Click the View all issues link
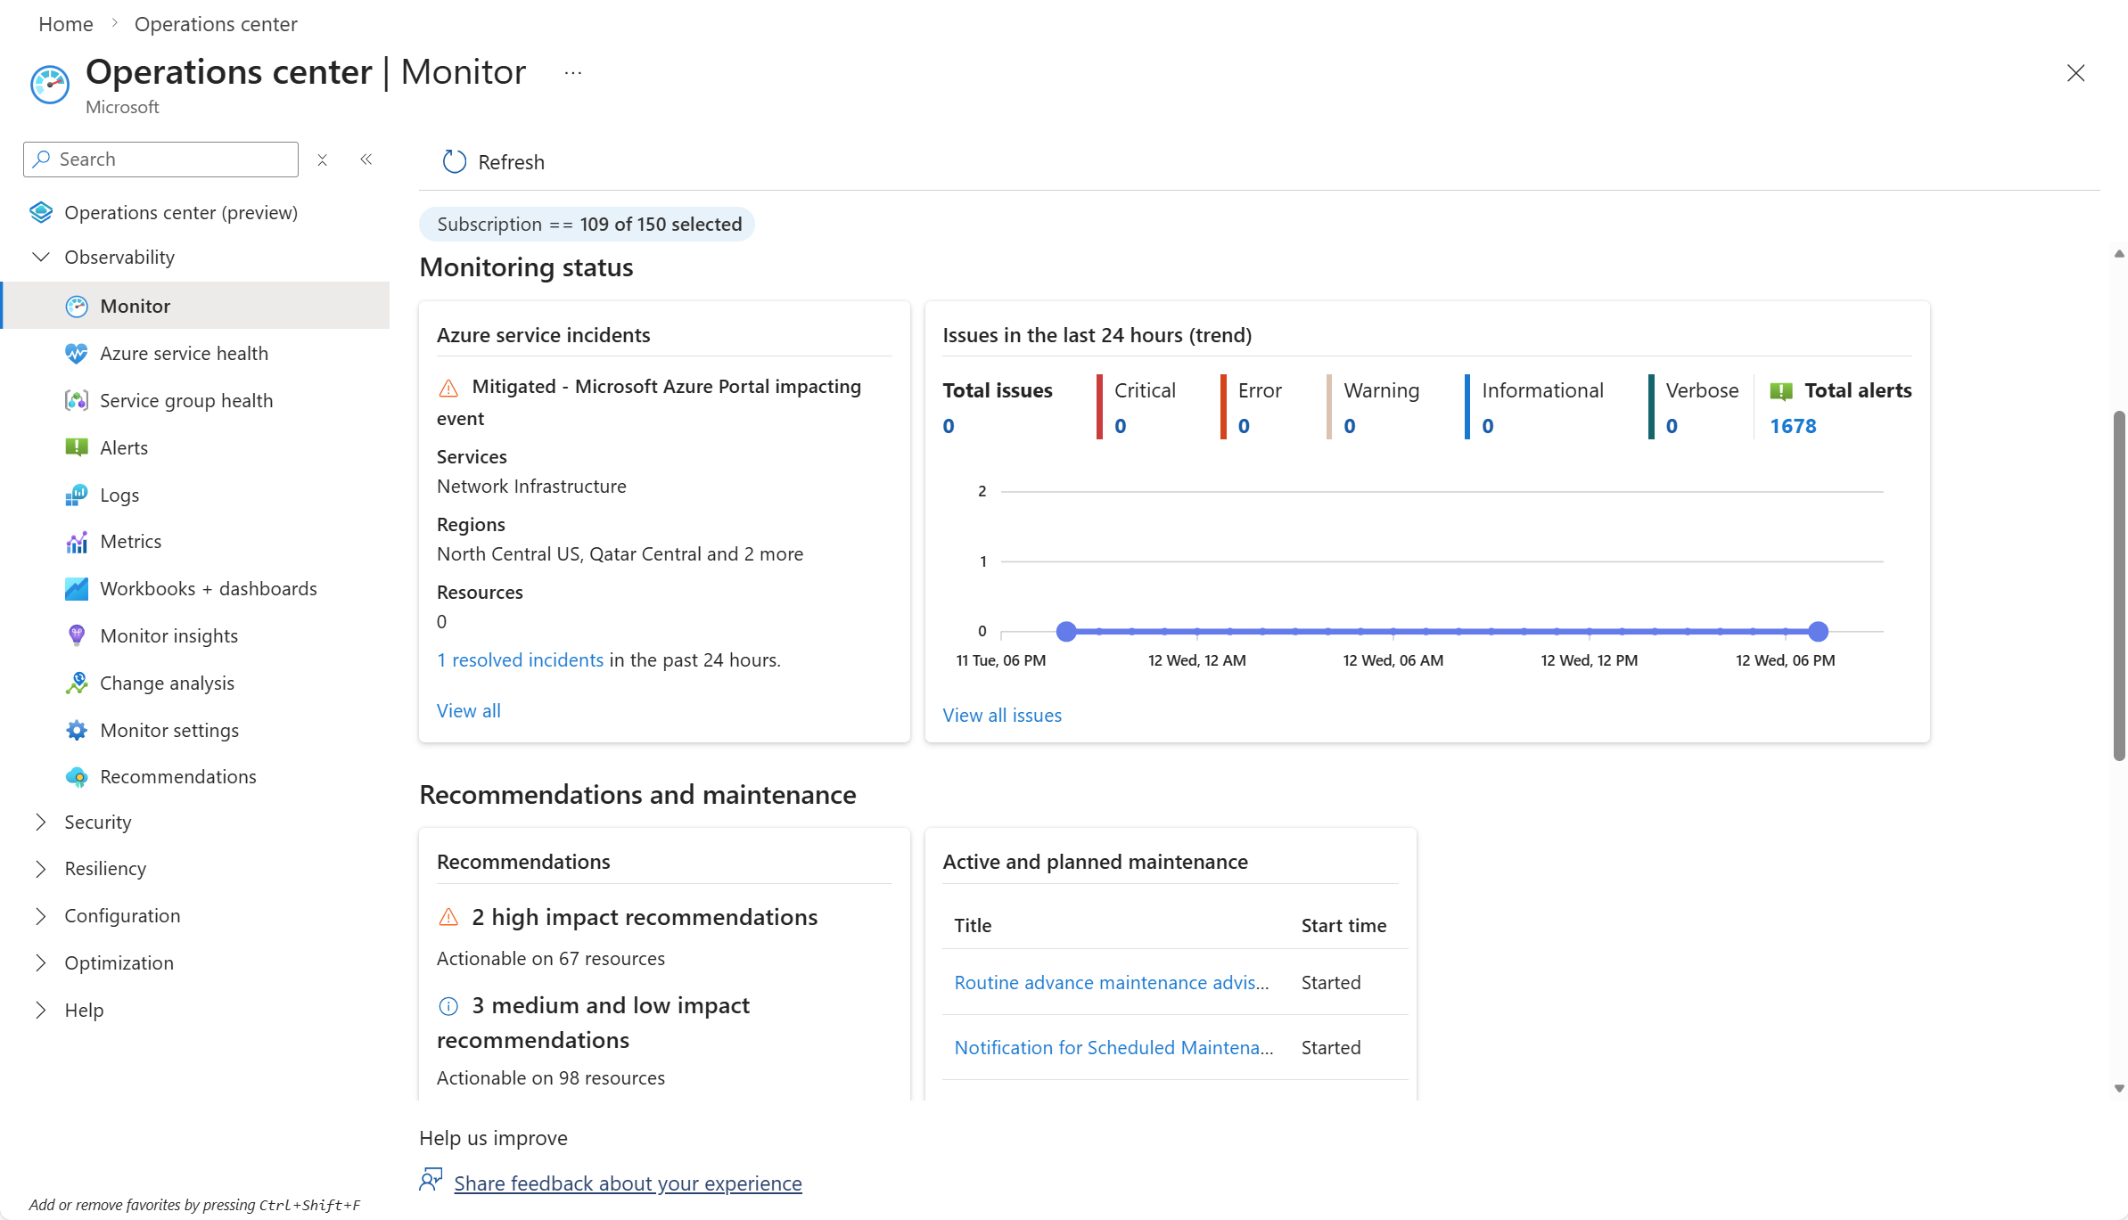 point(1002,715)
